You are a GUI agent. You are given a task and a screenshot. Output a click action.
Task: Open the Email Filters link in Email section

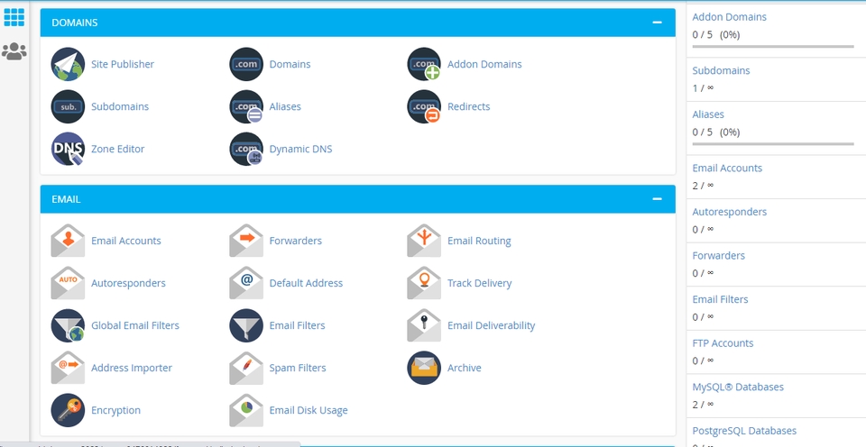tap(297, 325)
